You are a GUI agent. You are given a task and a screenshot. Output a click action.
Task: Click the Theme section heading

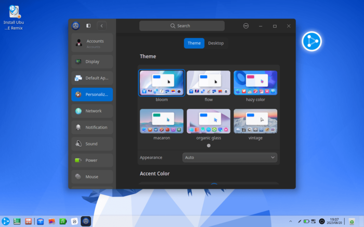[x=148, y=56]
